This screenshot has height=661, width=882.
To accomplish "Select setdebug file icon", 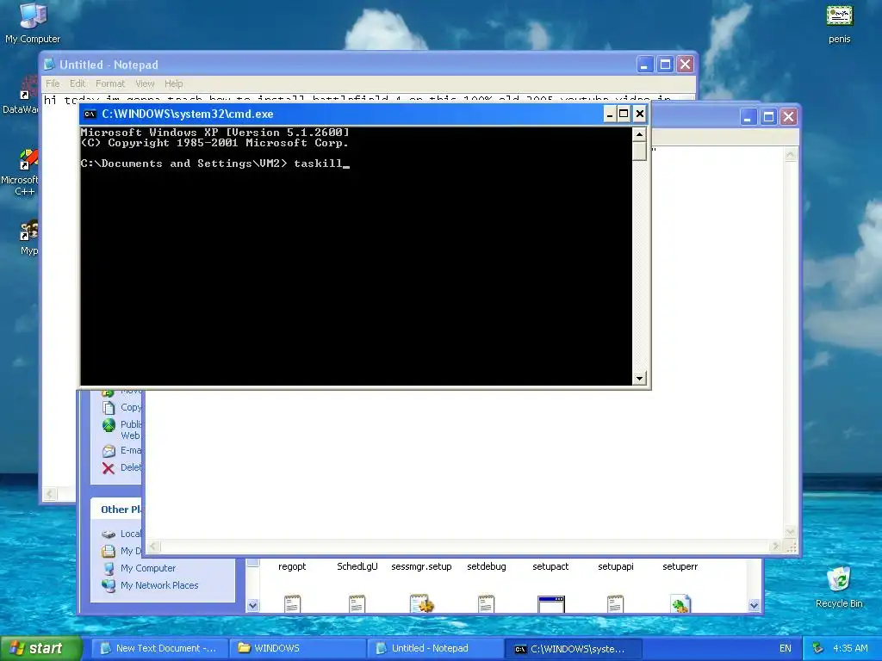I will click(x=487, y=603).
